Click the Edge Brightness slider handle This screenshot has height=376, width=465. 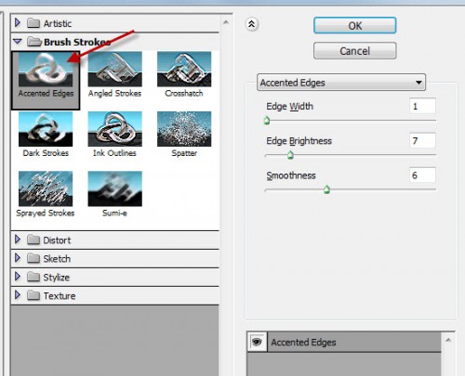pyautogui.click(x=290, y=155)
